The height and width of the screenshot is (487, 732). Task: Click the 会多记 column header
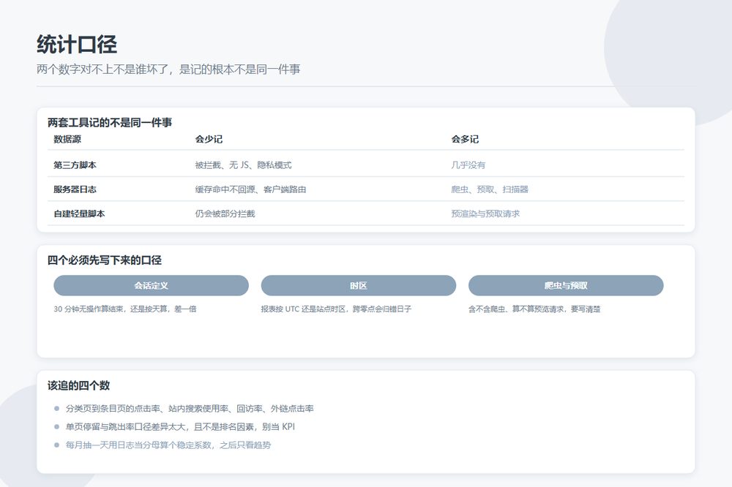coord(465,139)
